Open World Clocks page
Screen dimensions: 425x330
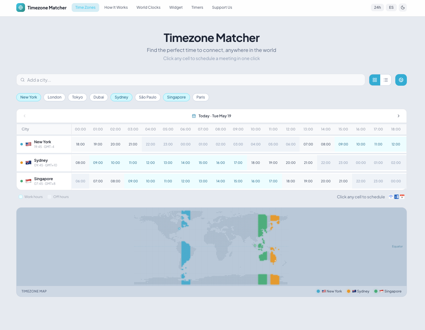coord(148,8)
